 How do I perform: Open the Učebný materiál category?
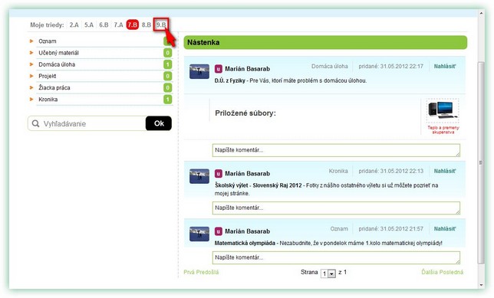58,53
